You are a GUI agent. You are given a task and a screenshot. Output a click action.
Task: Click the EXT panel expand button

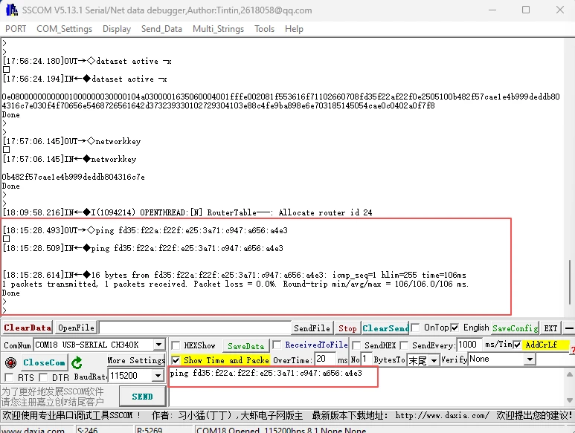pos(550,328)
